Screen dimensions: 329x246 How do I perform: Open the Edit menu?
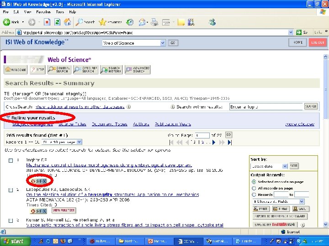coord(16,12)
